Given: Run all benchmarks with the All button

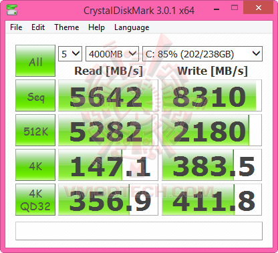Looking at the screenshot, I should pos(35,61).
